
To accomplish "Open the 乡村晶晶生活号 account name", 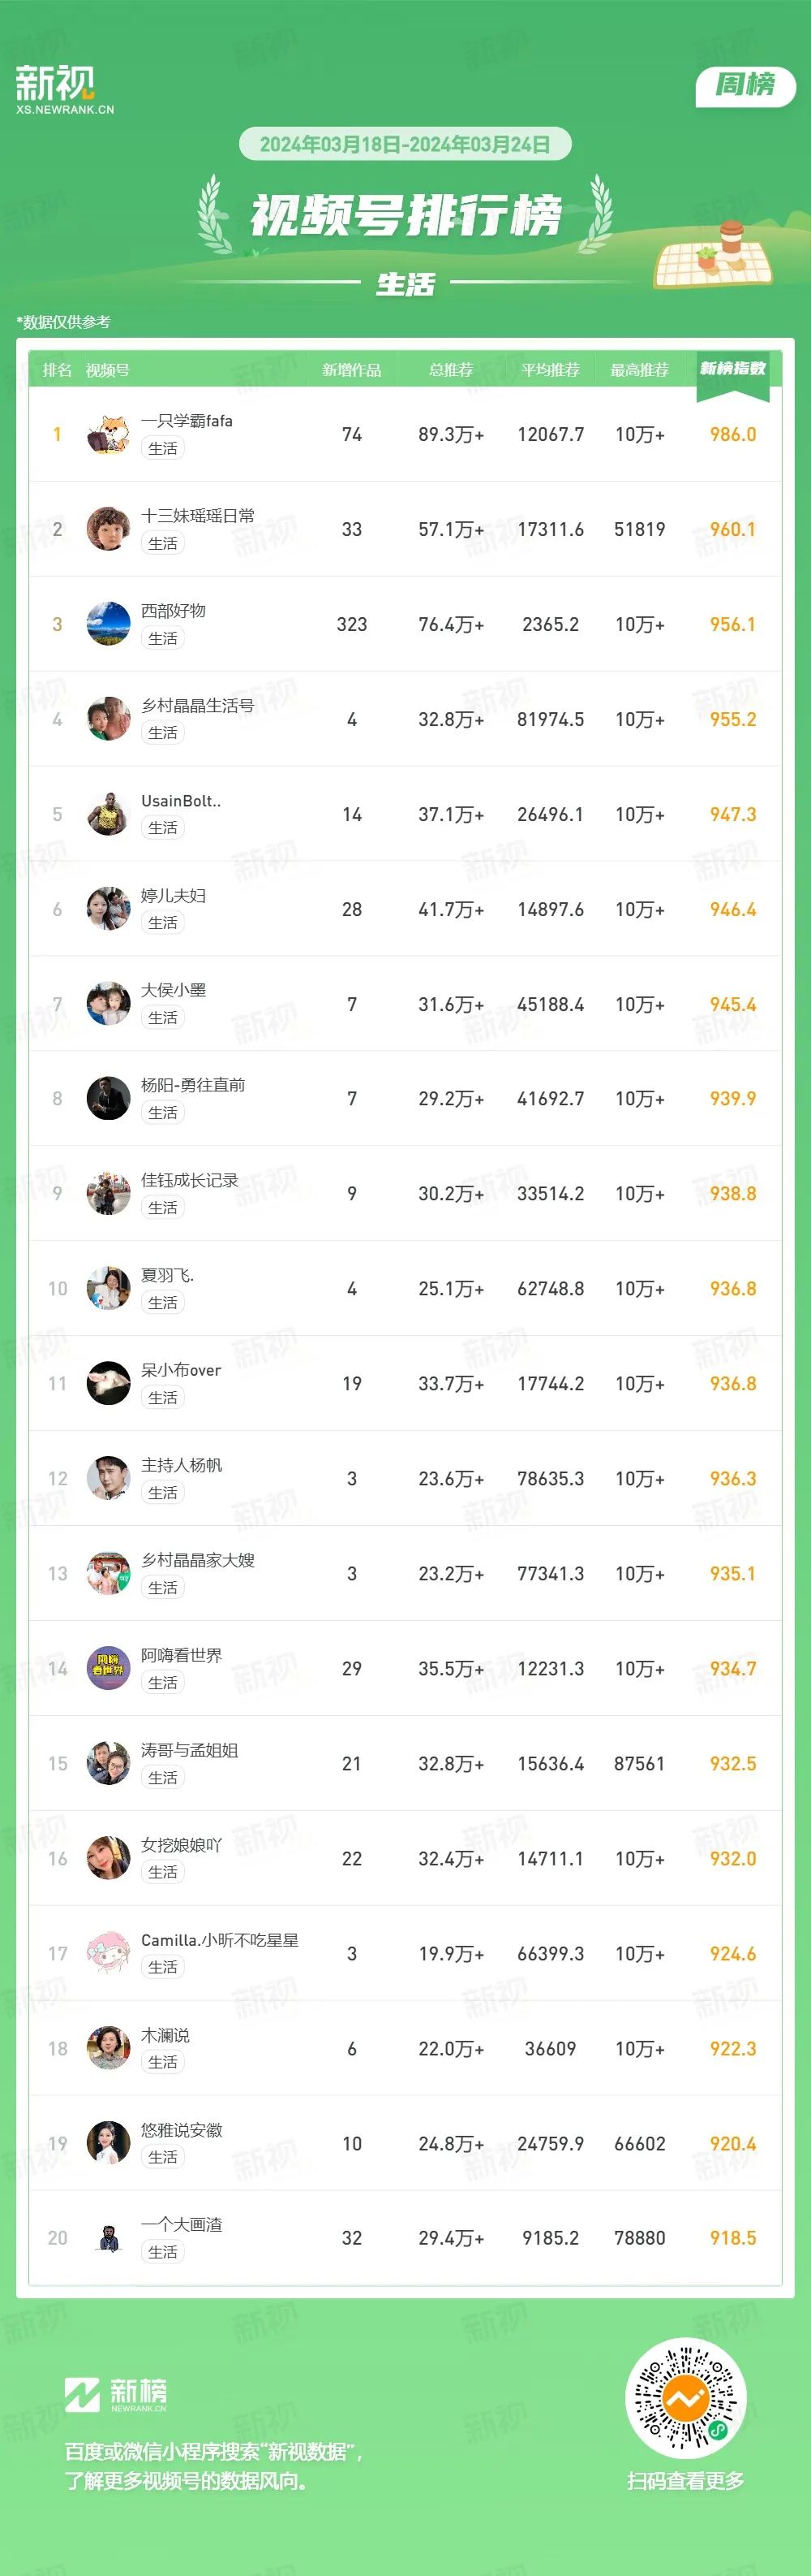I will 198,706.
